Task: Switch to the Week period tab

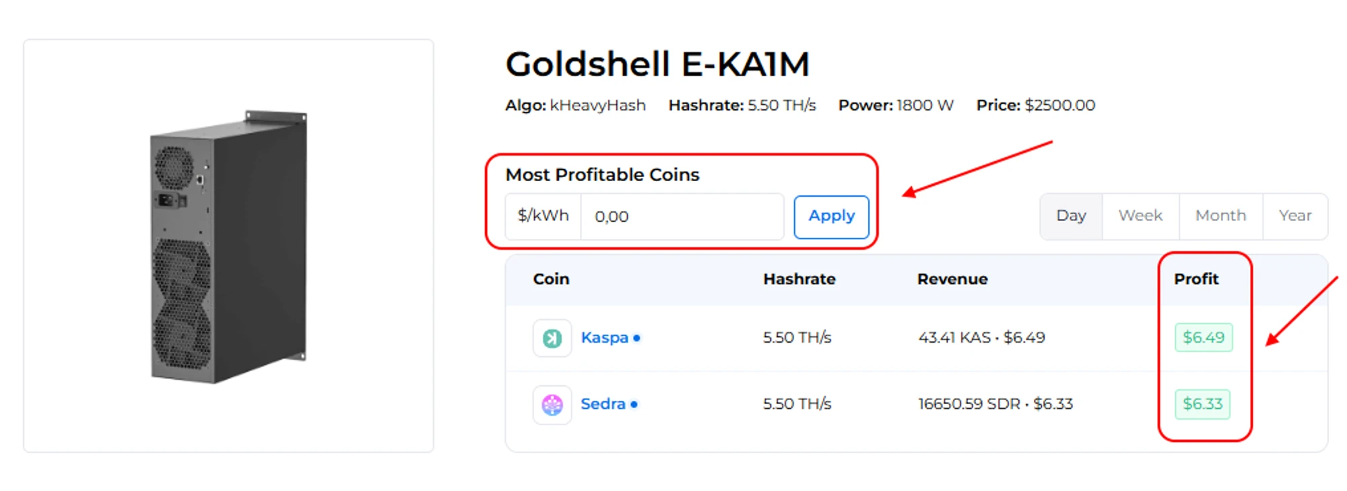Action: (x=1140, y=216)
